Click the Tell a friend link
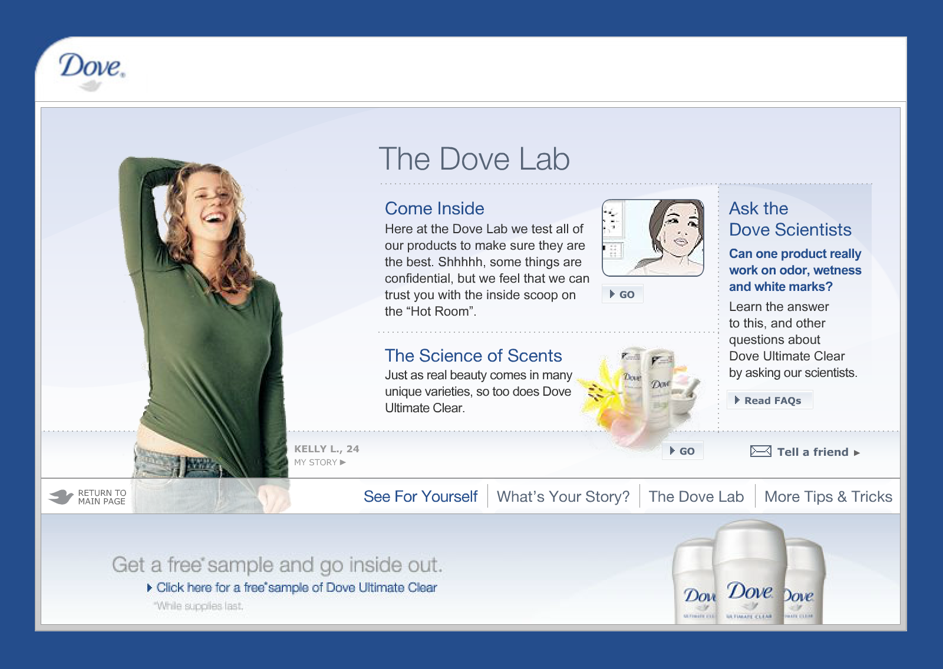 coord(818,452)
